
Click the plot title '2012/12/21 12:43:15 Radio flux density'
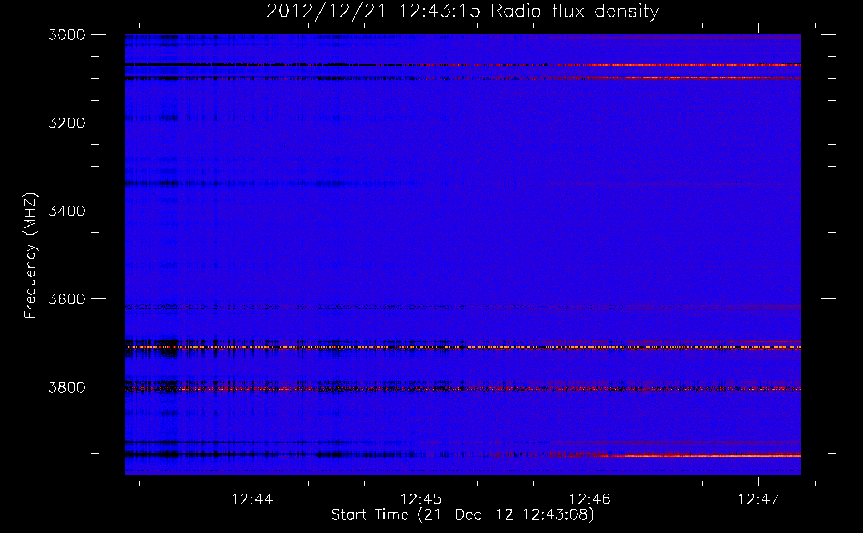coord(462,11)
